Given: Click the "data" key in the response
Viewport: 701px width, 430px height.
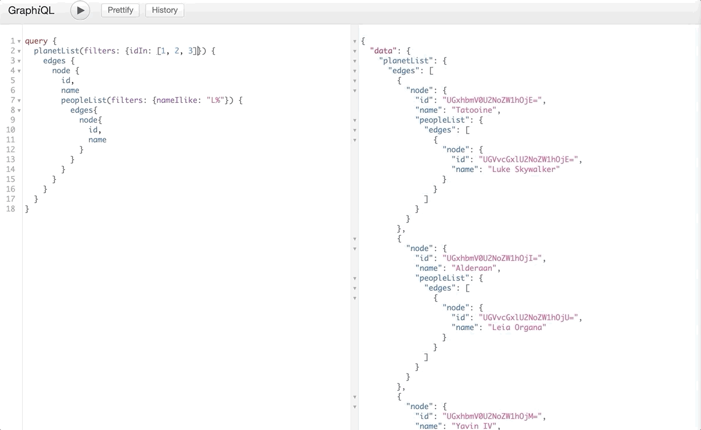Looking at the screenshot, I should coord(384,51).
